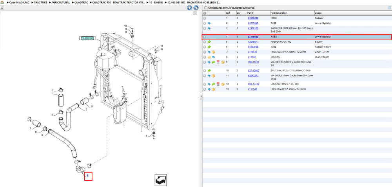Click the green arrow for RUBBER MOUNTING
392x187 pixels.
[209, 42]
